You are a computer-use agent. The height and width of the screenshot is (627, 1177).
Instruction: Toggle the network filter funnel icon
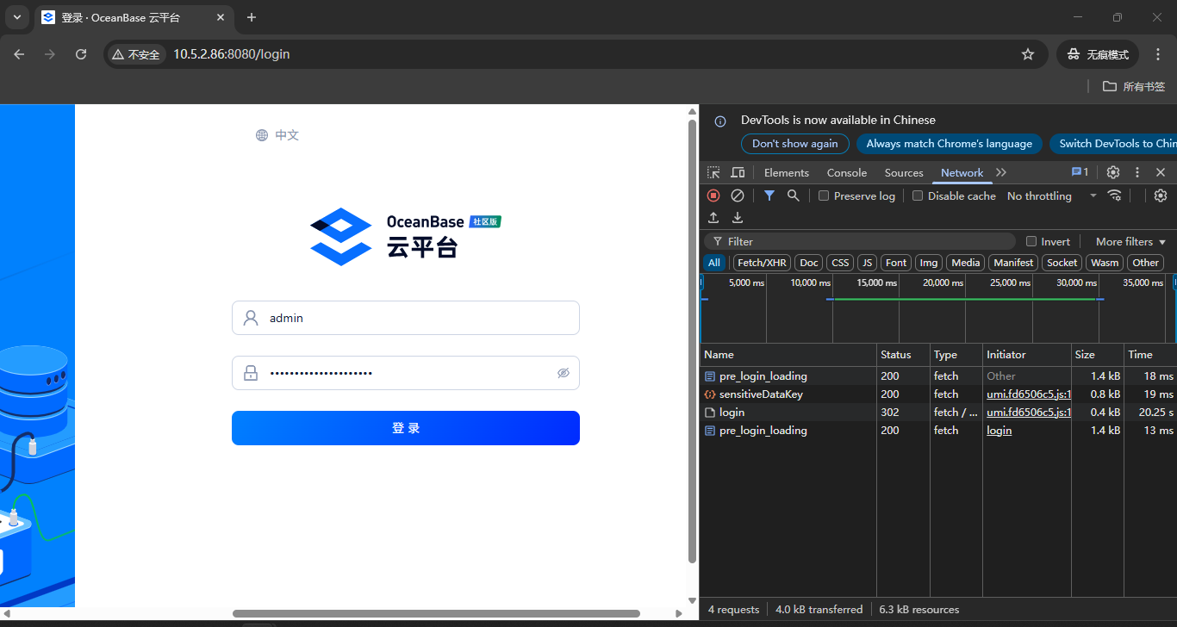coord(769,196)
